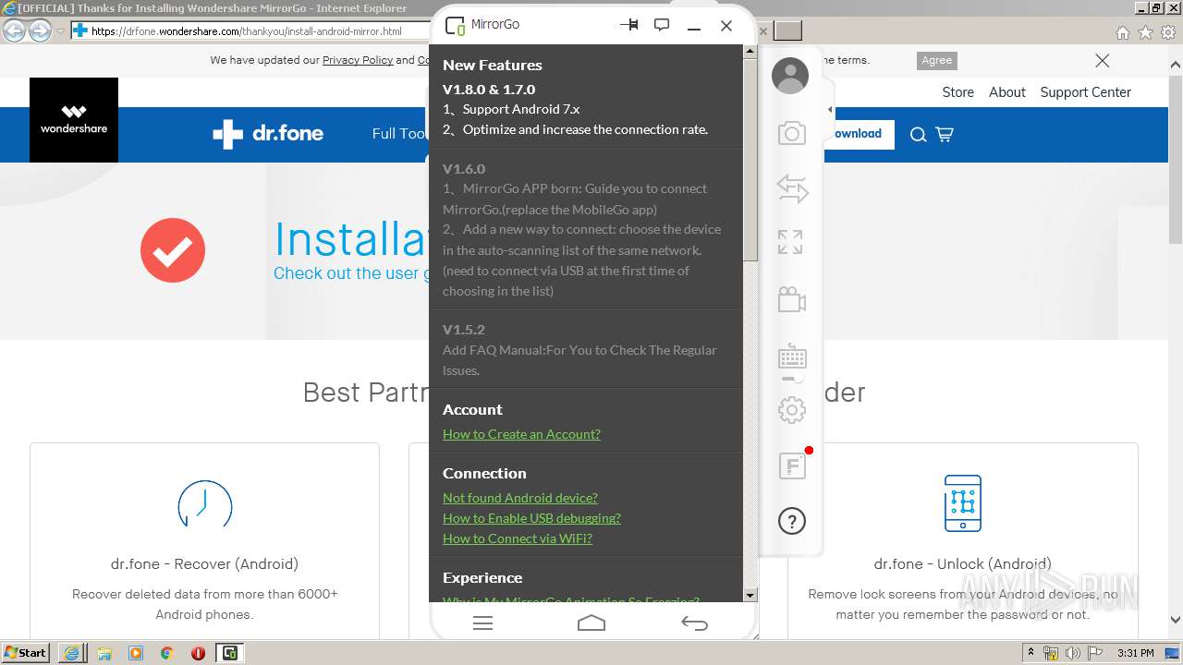The height and width of the screenshot is (665, 1183).
Task: Click the search magnifier on the dr.fone bar
Action: [x=918, y=135]
